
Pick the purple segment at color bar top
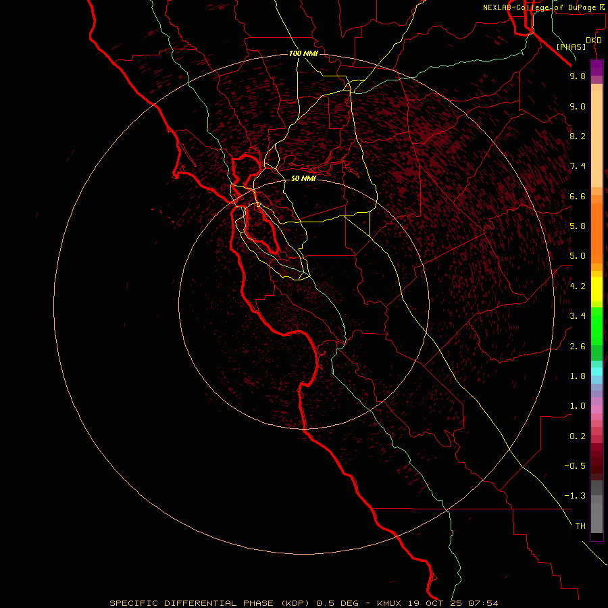point(597,68)
